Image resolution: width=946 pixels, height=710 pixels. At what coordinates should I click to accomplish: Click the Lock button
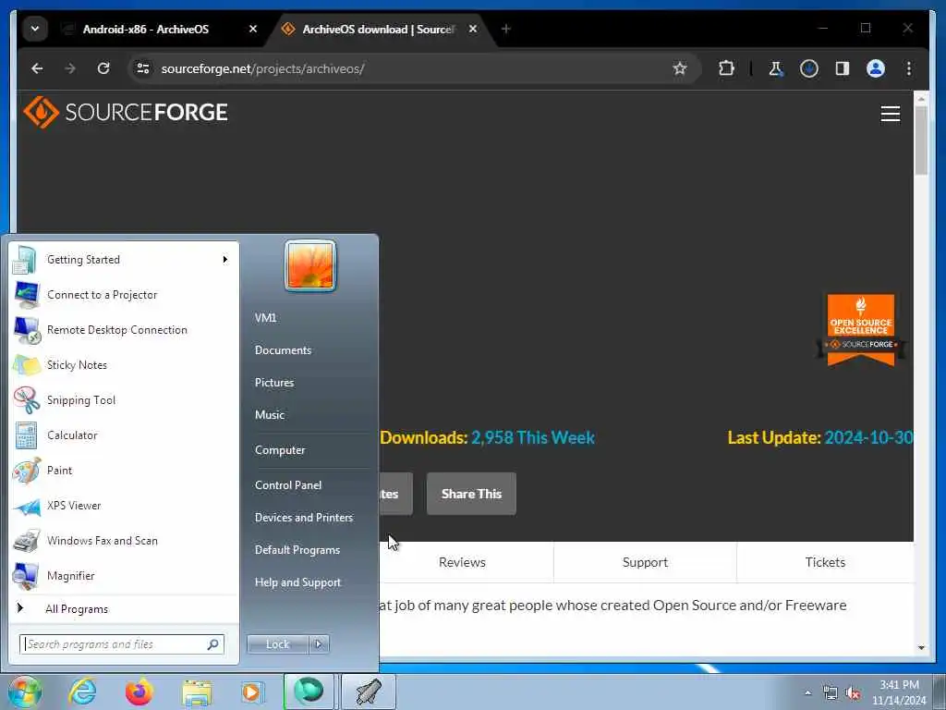(x=277, y=644)
